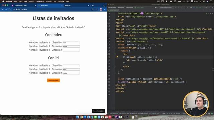Click the IDE search everywhere magnifier icon
The image size is (214, 120).
[x=209, y=7]
